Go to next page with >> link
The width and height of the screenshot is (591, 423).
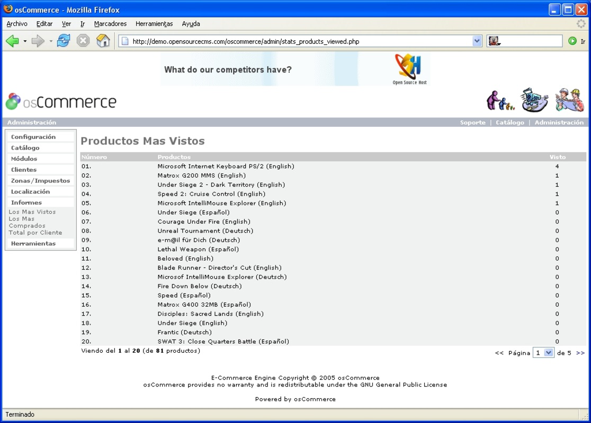[580, 353]
